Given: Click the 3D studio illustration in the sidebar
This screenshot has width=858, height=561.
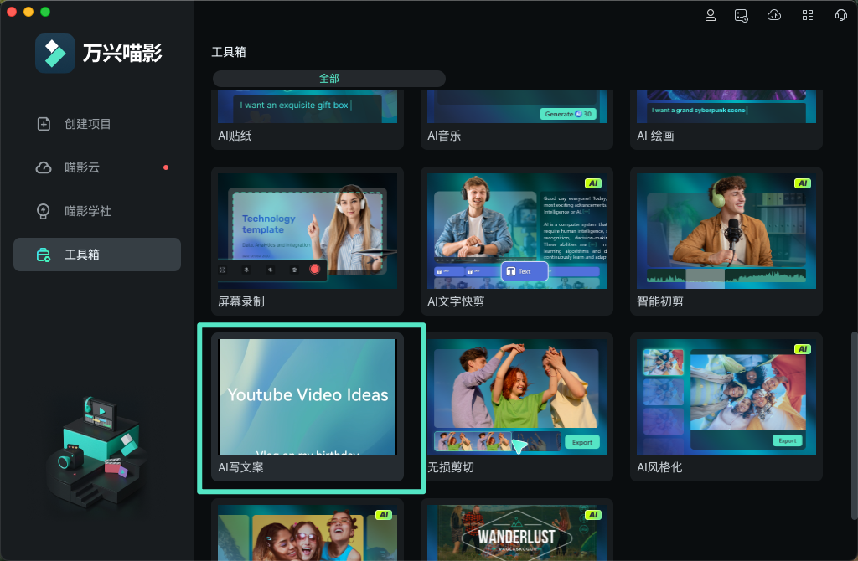Looking at the screenshot, I should 97,451.
